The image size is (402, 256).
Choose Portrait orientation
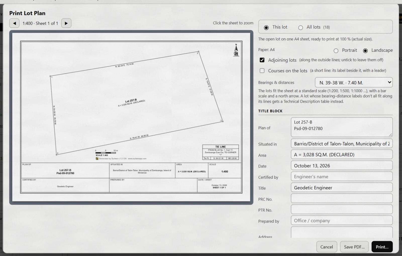click(x=336, y=51)
